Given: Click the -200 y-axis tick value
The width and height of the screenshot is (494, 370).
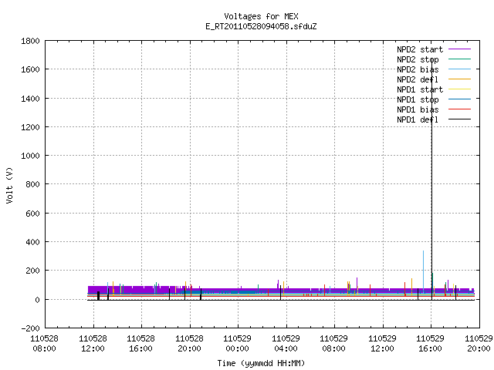Looking at the screenshot, I should (31, 328).
